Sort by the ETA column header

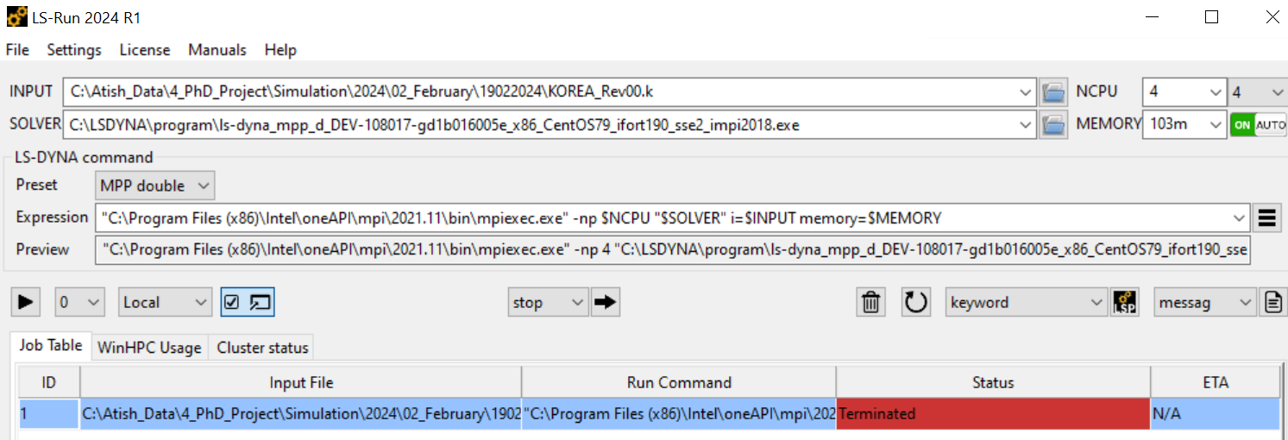click(1215, 382)
